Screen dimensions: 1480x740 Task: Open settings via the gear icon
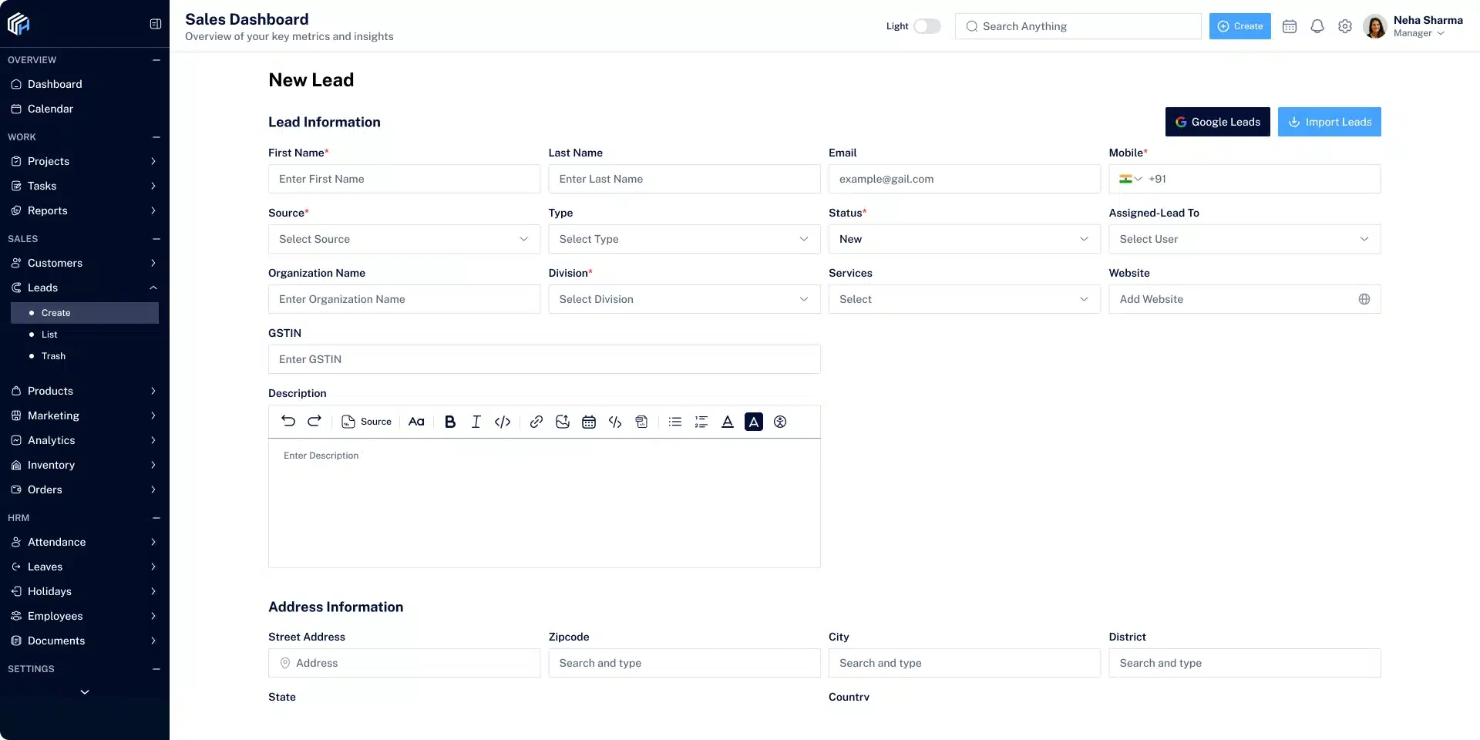1345,26
